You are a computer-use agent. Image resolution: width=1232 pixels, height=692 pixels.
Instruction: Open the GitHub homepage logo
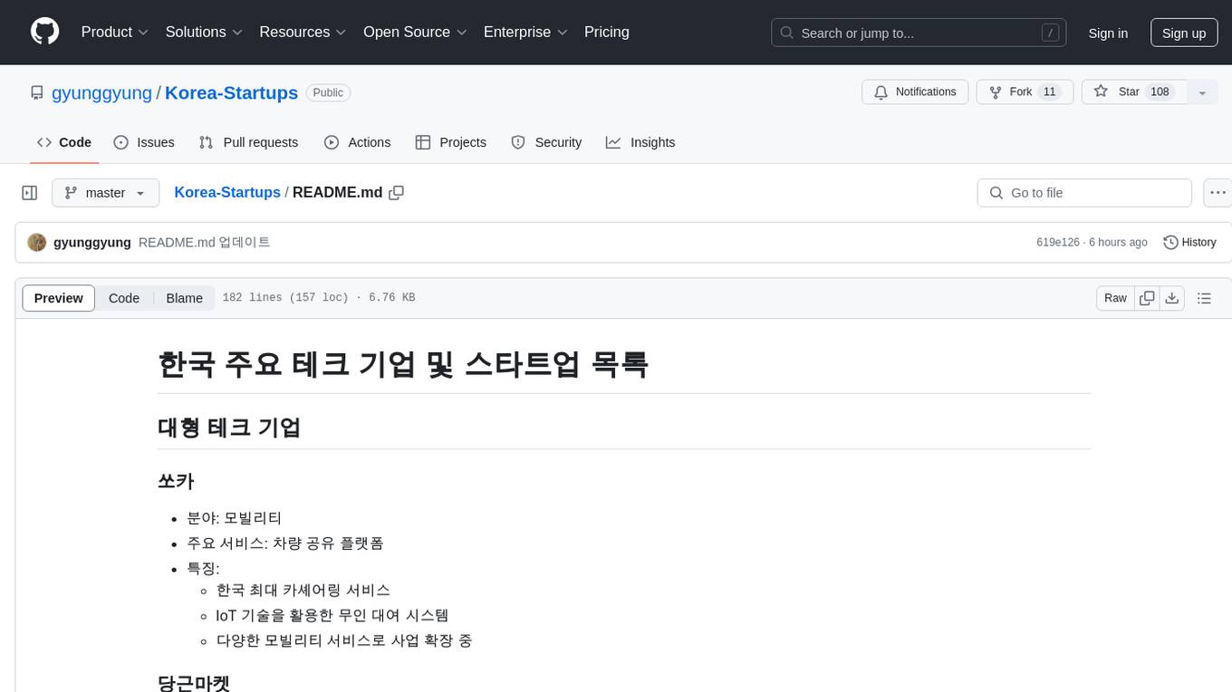click(44, 32)
